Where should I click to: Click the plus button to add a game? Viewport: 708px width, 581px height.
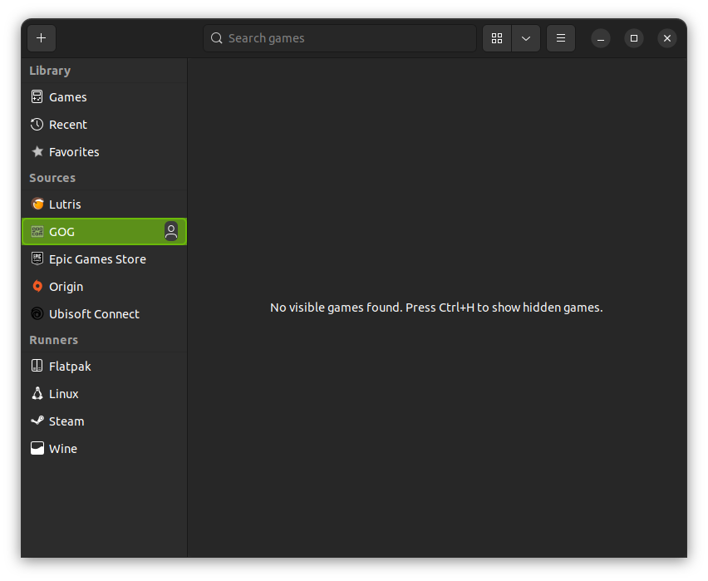pos(41,38)
